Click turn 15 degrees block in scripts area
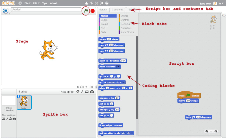This screenshot has height=138, width=226. click(199, 117)
